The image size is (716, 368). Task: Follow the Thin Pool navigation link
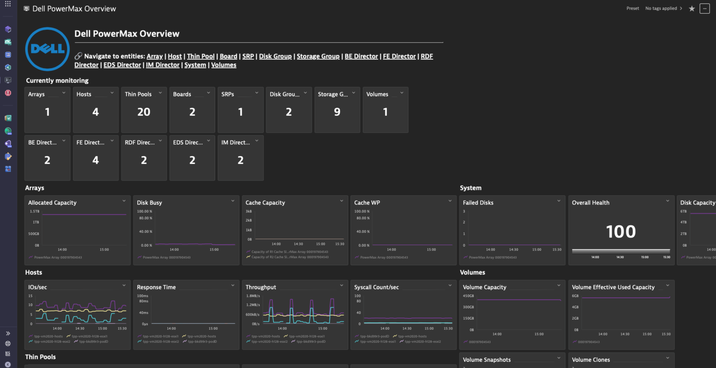[201, 56]
